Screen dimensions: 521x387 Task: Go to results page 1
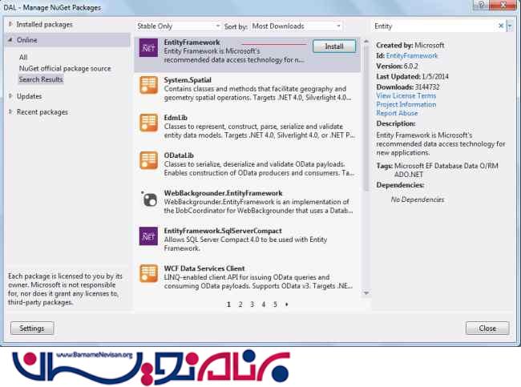228,304
